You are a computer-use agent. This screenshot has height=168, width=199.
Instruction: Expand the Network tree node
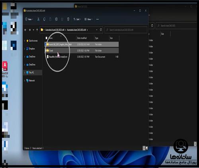pyautogui.click(x=25, y=81)
